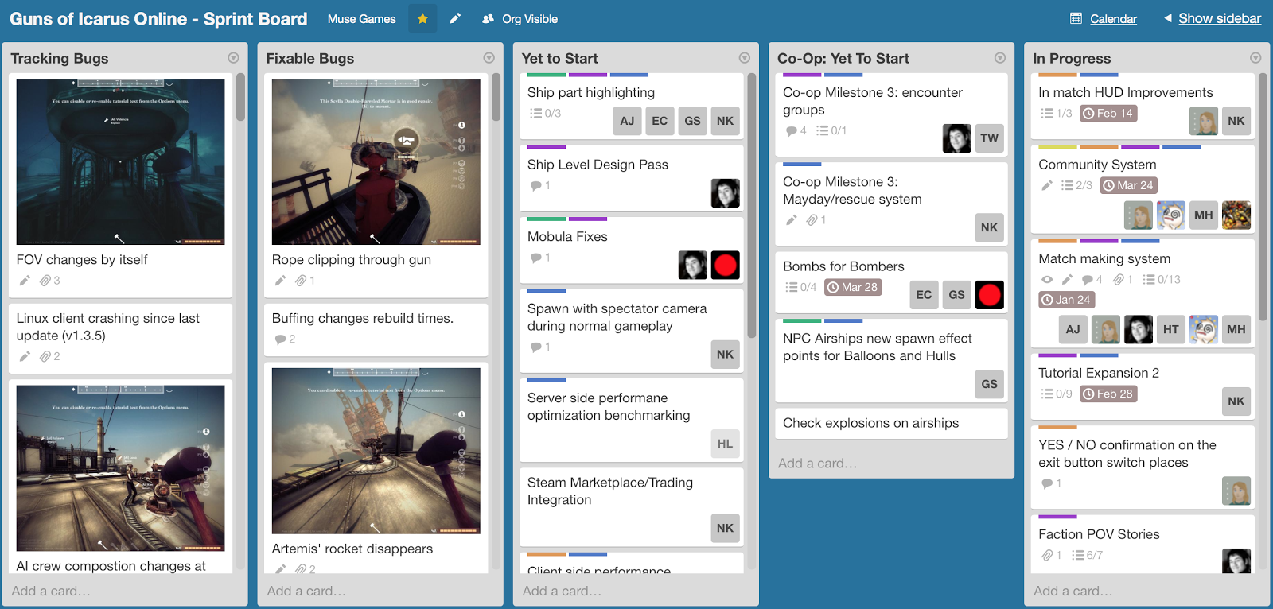This screenshot has height=609, width=1273.
Task: Add a card to Tracking Bugs
Action: (x=51, y=591)
